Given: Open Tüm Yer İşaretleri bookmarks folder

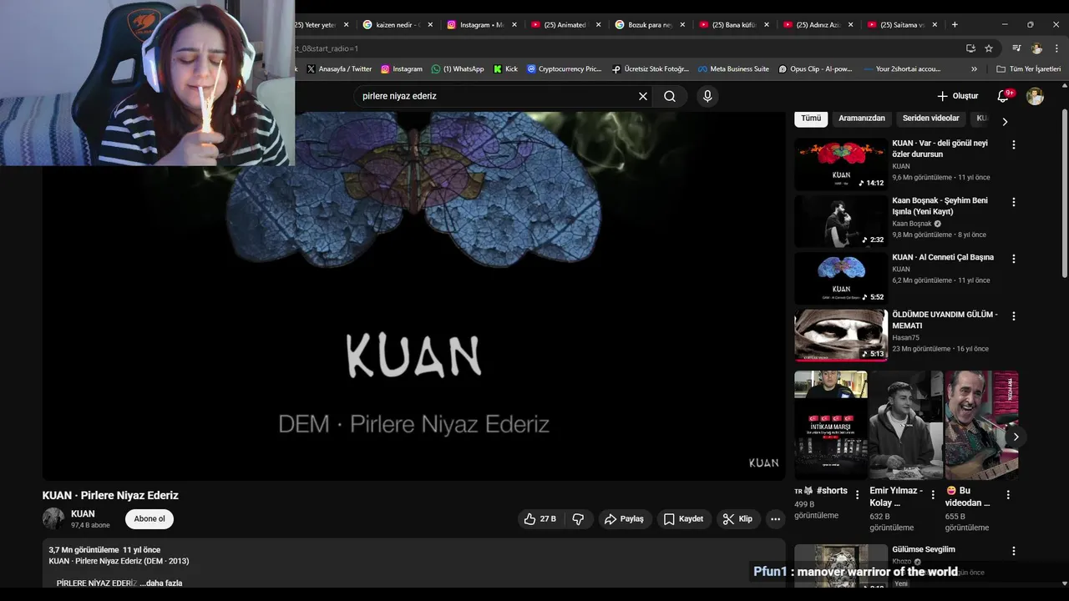Looking at the screenshot, I should pyautogui.click(x=1028, y=69).
